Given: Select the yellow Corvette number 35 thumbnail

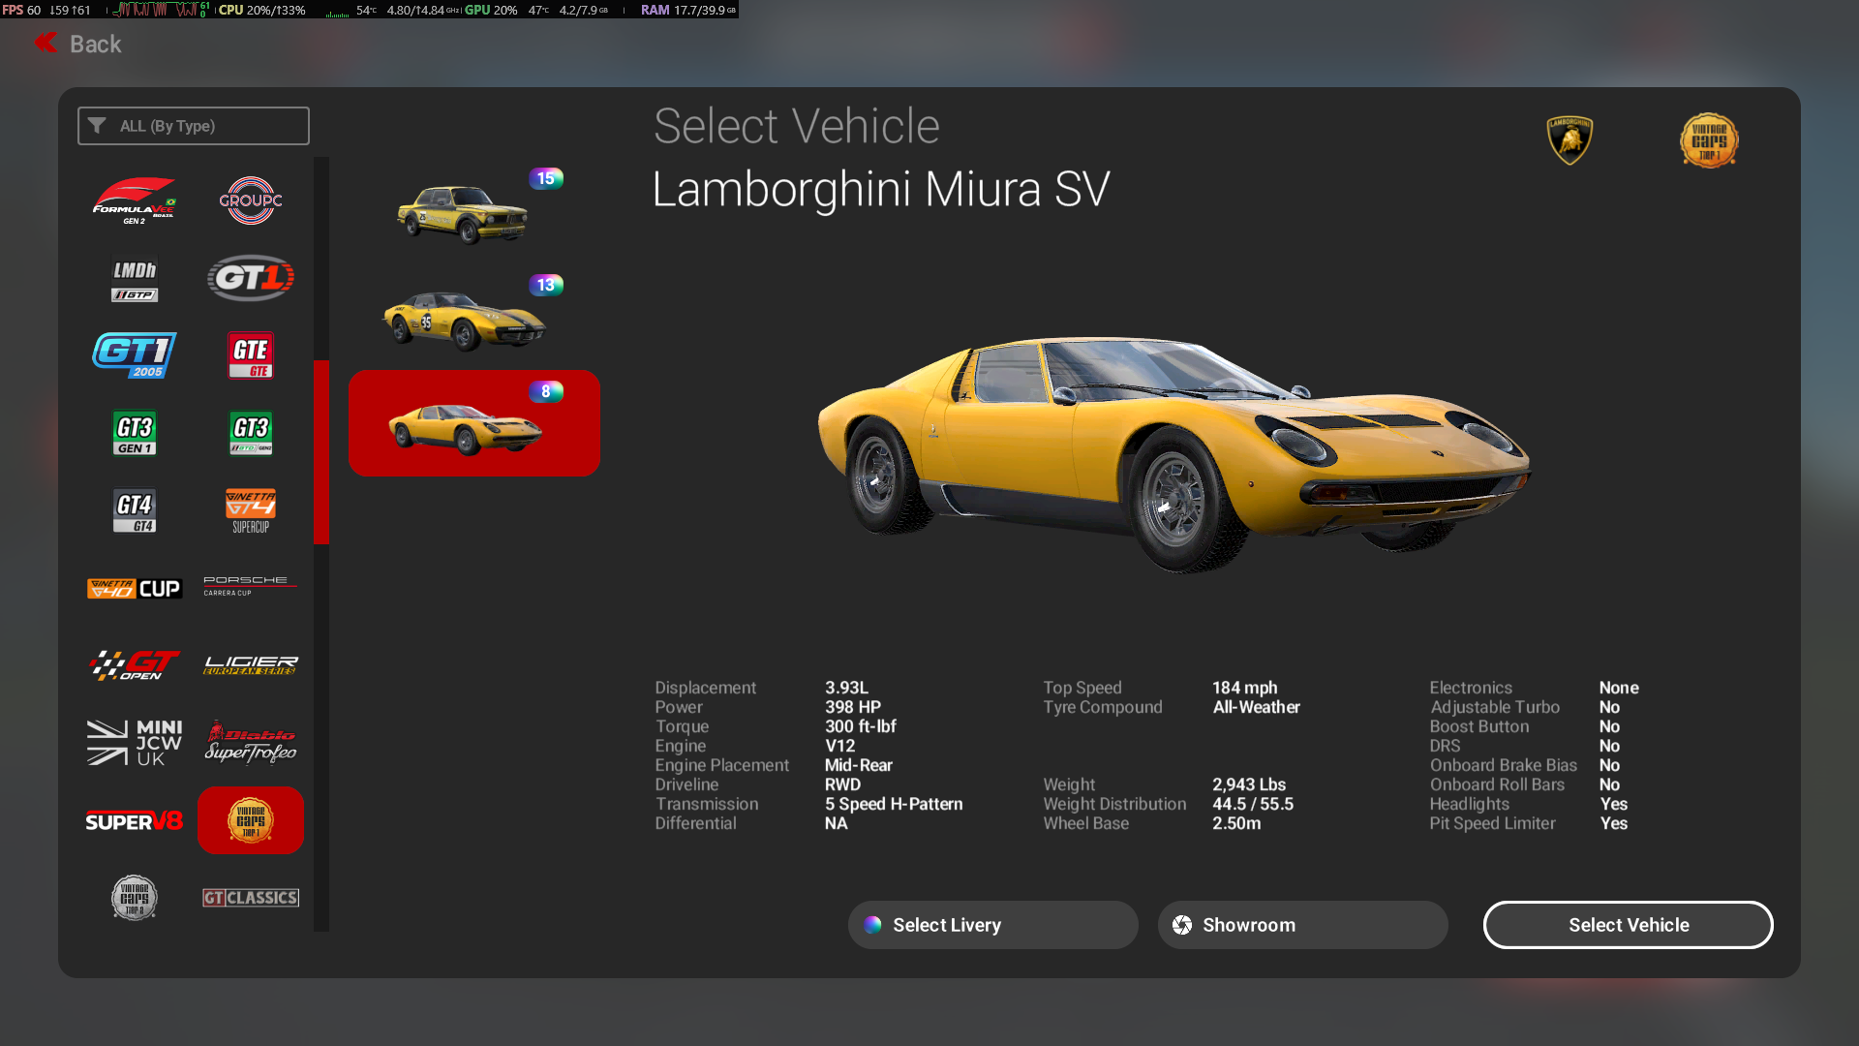Looking at the screenshot, I should coord(465,320).
